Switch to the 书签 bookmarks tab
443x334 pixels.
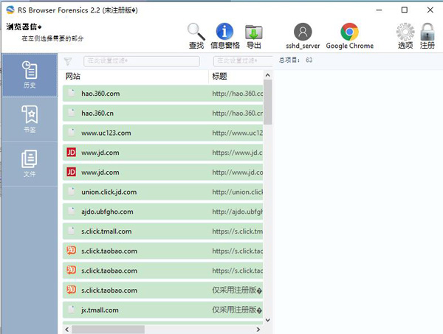tap(30, 119)
